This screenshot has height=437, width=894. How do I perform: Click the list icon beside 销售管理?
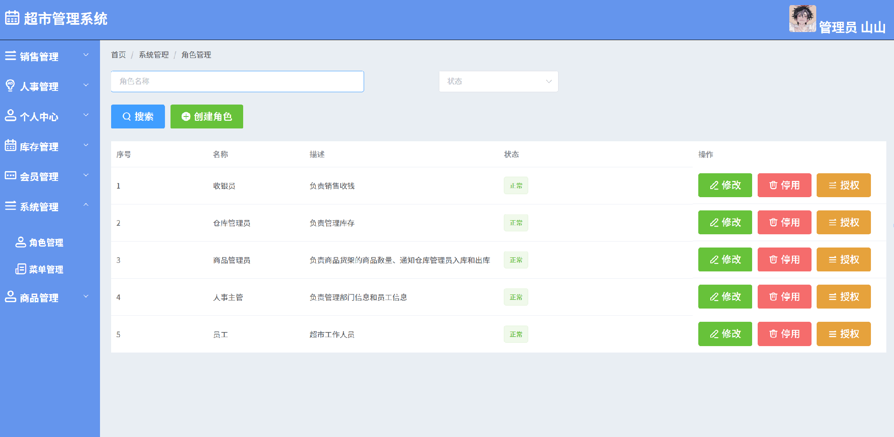click(10, 56)
